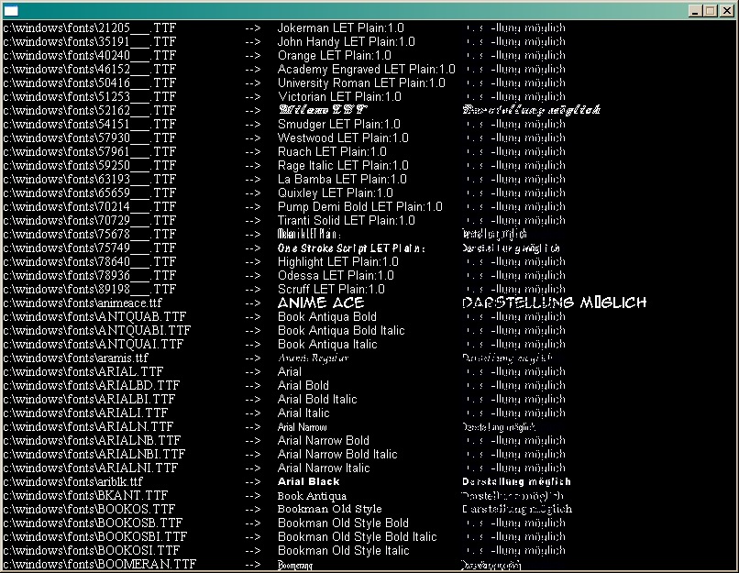The width and height of the screenshot is (739, 573).
Task: Pick 'Academy Engraved LET Plain:1.0' in the list
Action: [367, 70]
